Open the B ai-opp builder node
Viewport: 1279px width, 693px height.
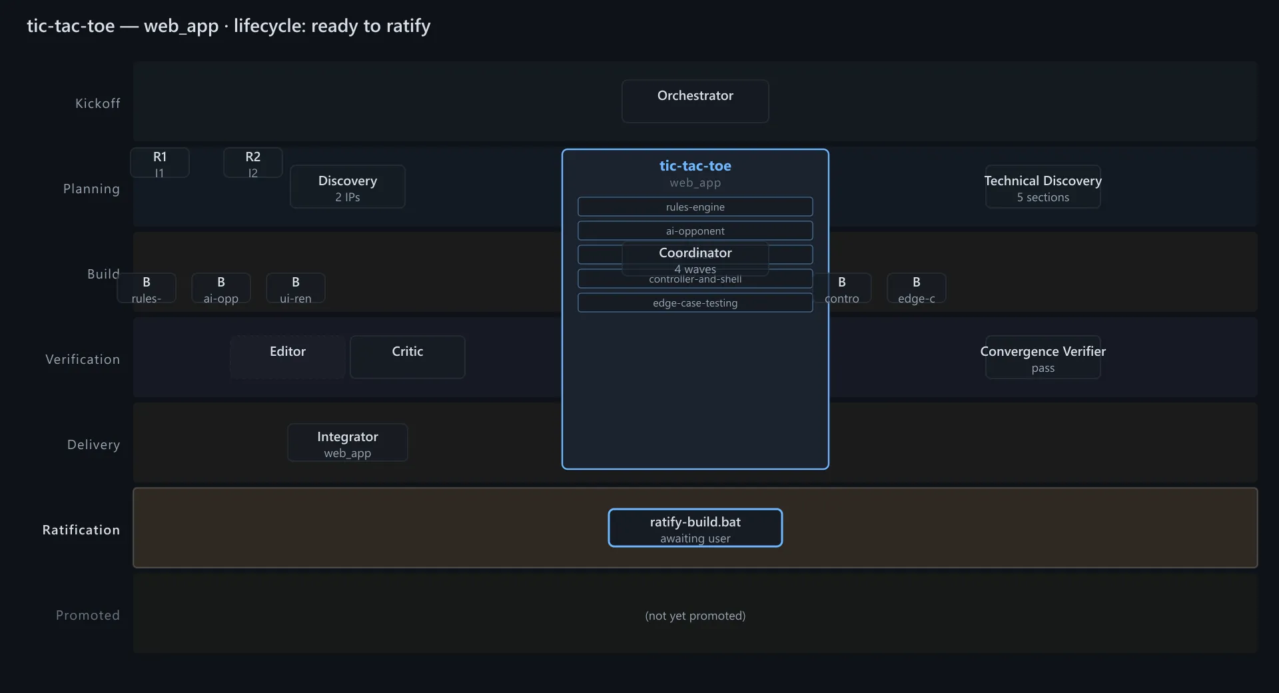pyautogui.click(x=221, y=288)
